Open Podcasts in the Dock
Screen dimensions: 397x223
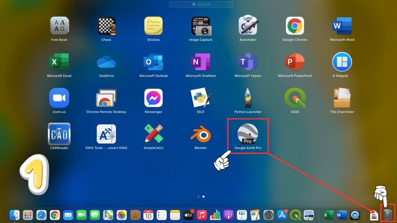pos(229,215)
